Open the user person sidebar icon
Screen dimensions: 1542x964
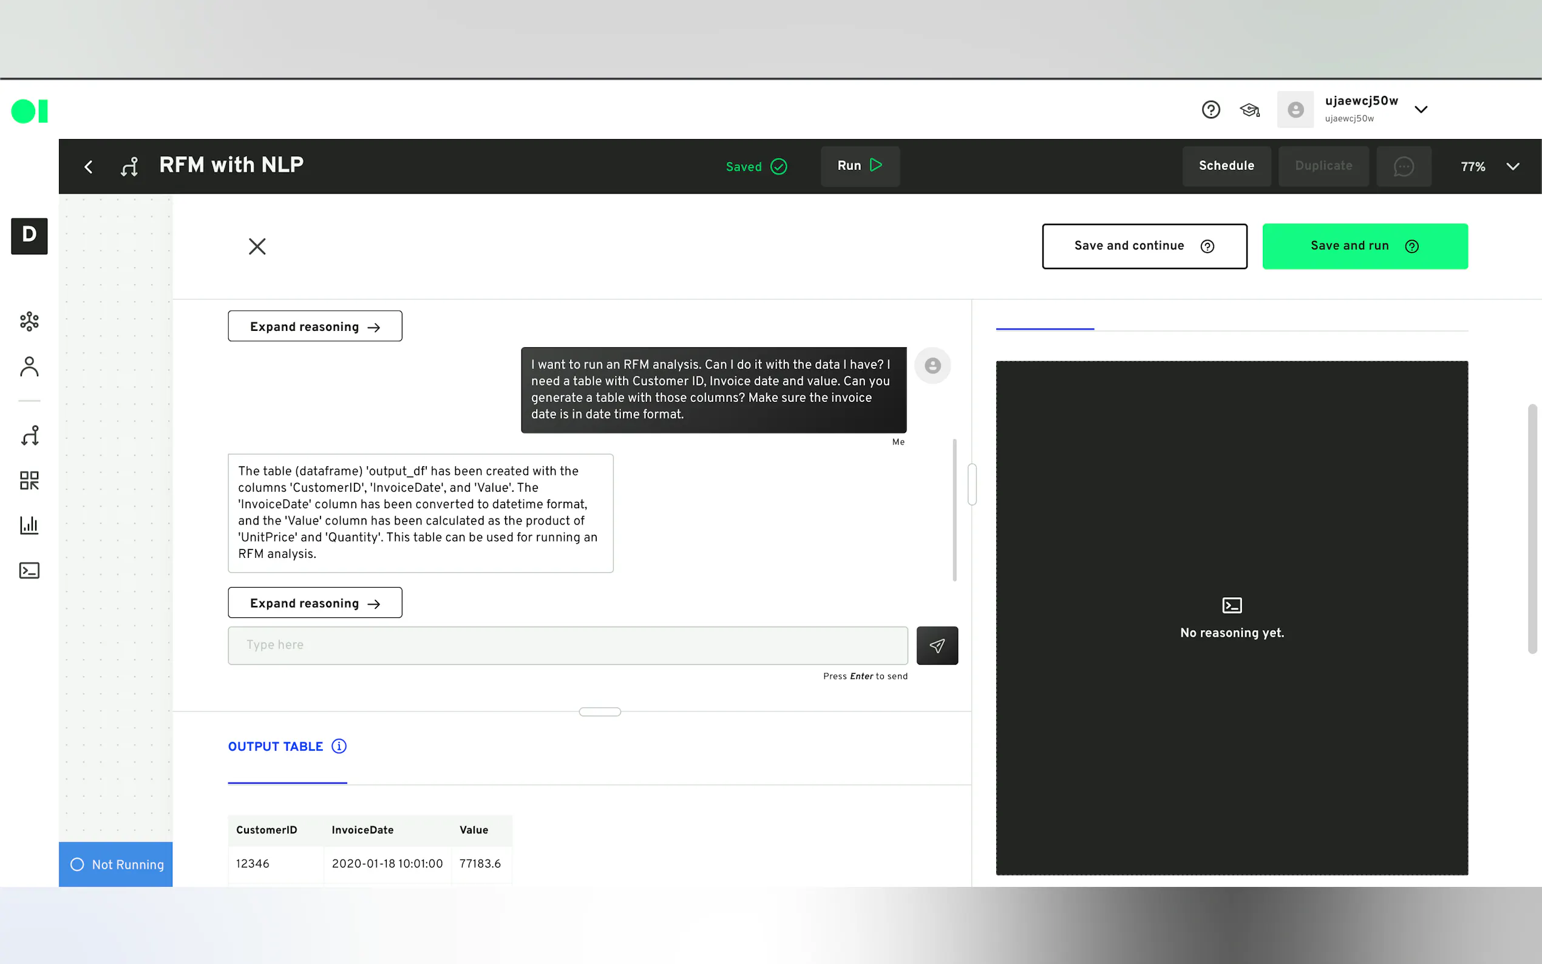point(29,367)
